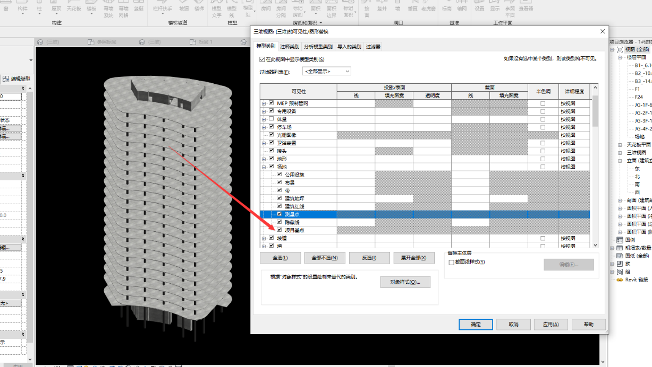Viewport: 652px width, 367px height.
Task: Expand the 三维视图 browser node
Action: 620,152
